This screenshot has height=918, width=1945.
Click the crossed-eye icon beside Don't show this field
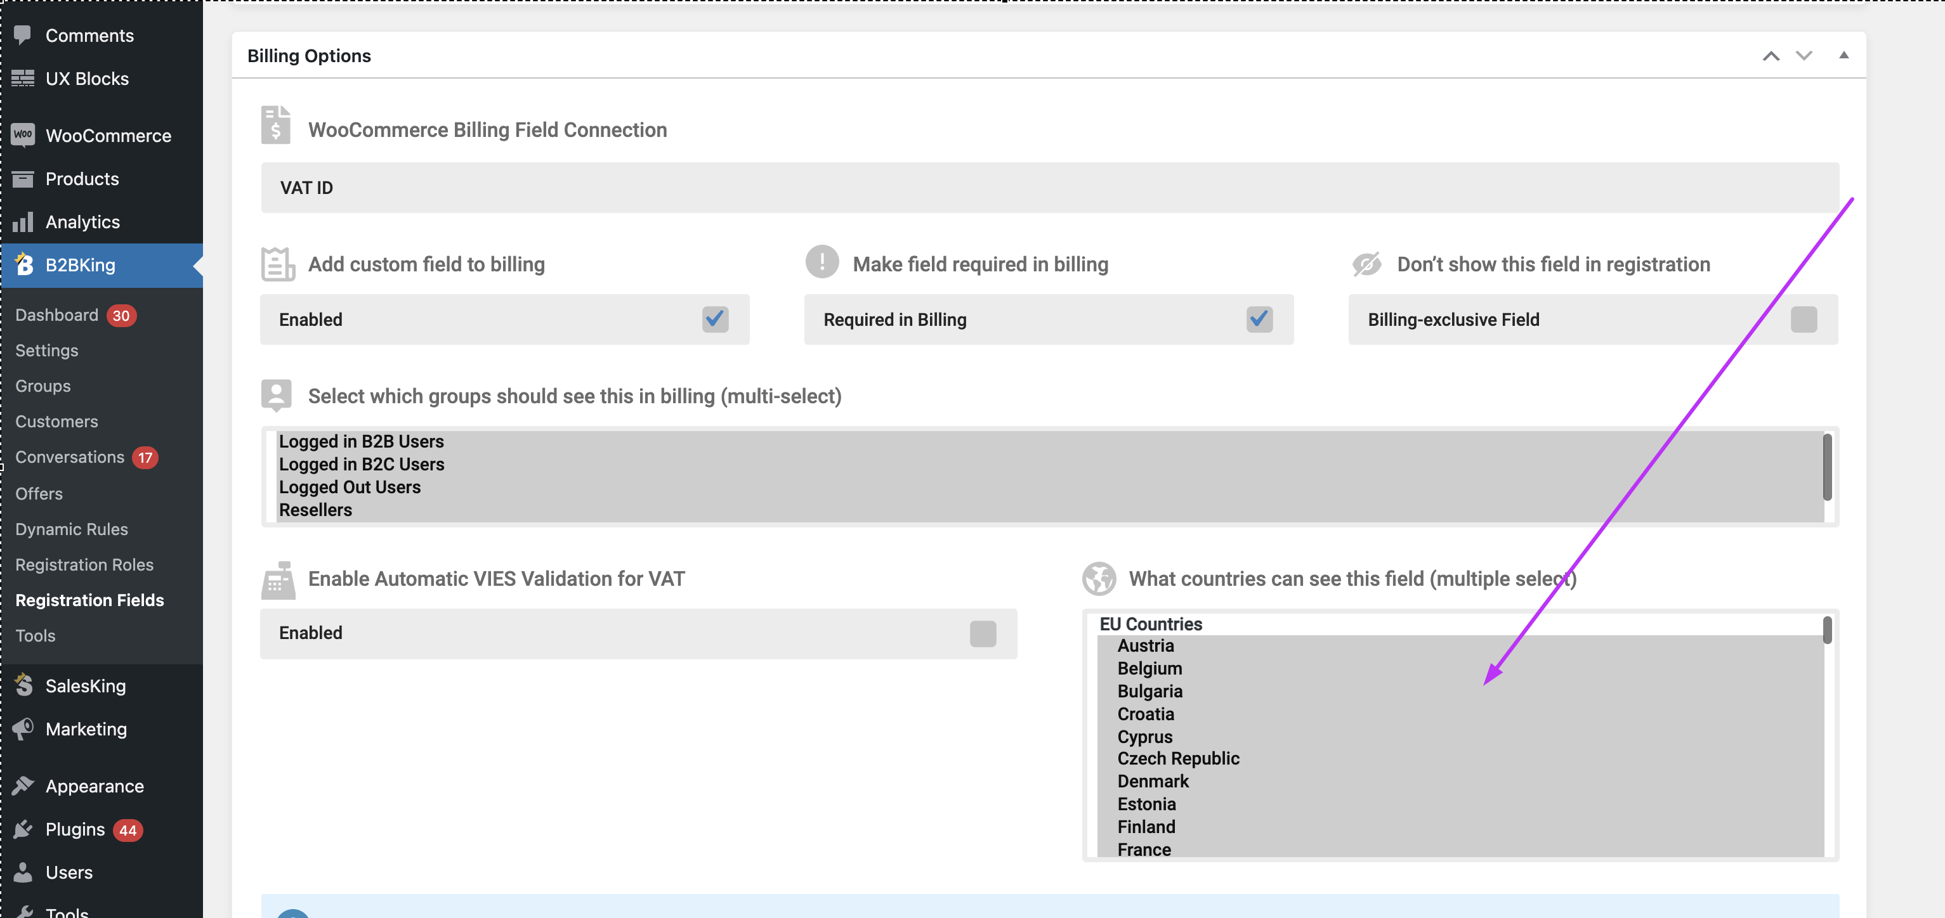[1366, 265]
